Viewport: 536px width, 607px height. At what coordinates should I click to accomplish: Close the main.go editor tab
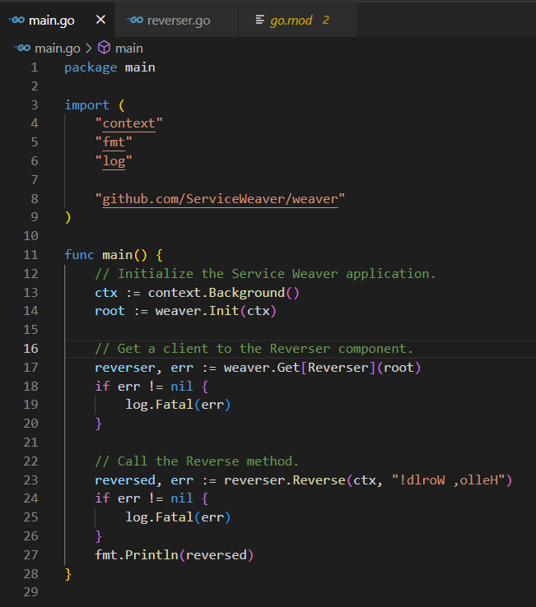100,20
